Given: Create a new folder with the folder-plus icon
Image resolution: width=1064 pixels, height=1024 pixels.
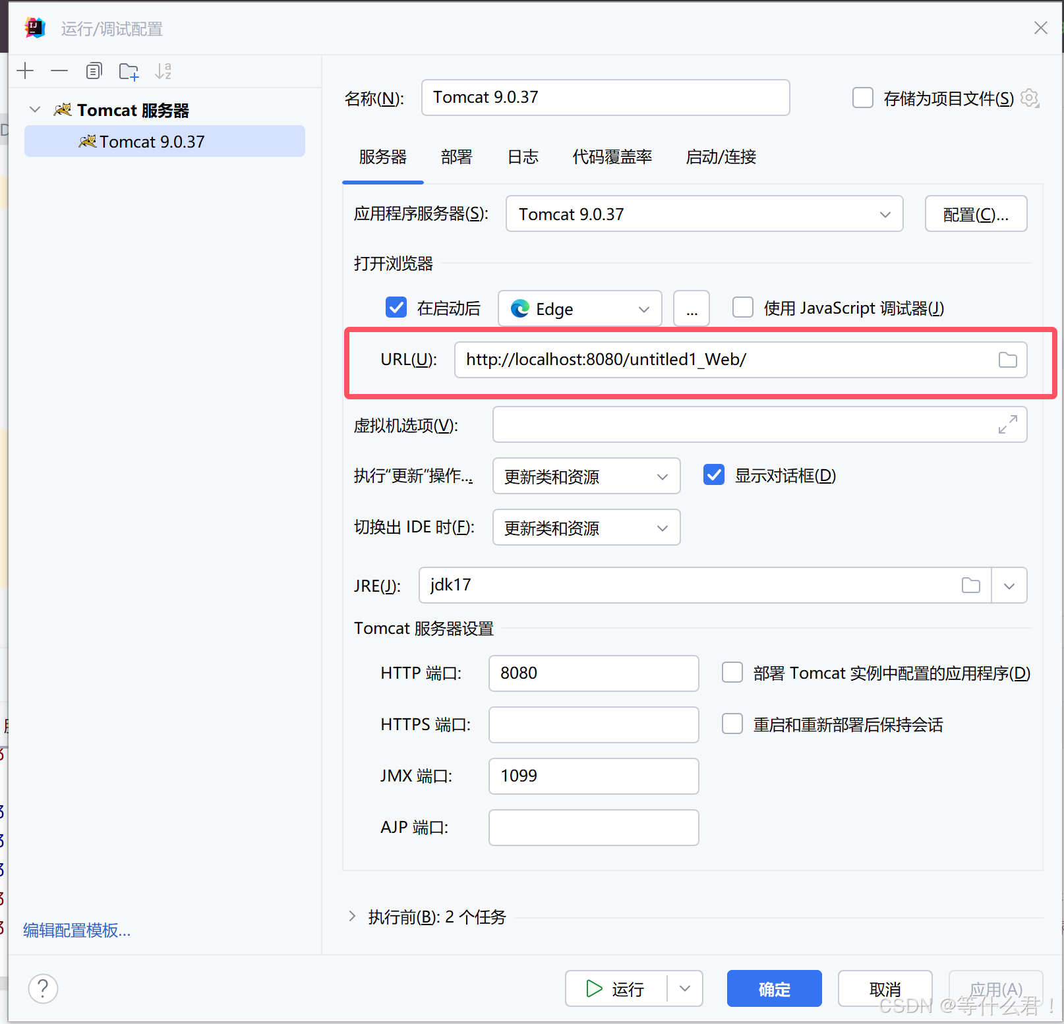Looking at the screenshot, I should (x=129, y=71).
